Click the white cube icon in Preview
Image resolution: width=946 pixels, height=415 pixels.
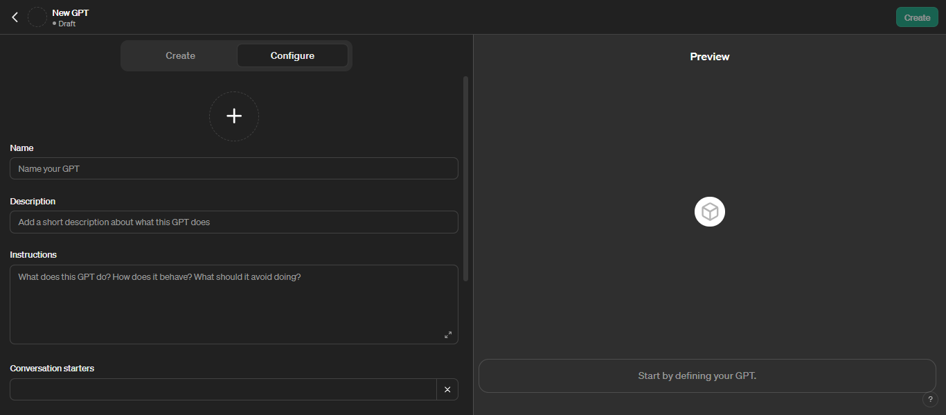point(710,211)
